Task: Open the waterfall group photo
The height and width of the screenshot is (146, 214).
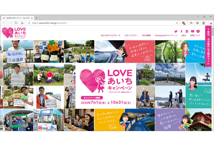Action: coord(79,52)
